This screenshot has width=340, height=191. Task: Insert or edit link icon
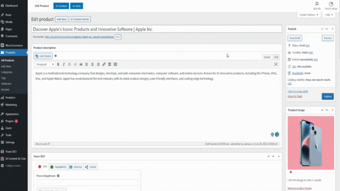point(104,64)
